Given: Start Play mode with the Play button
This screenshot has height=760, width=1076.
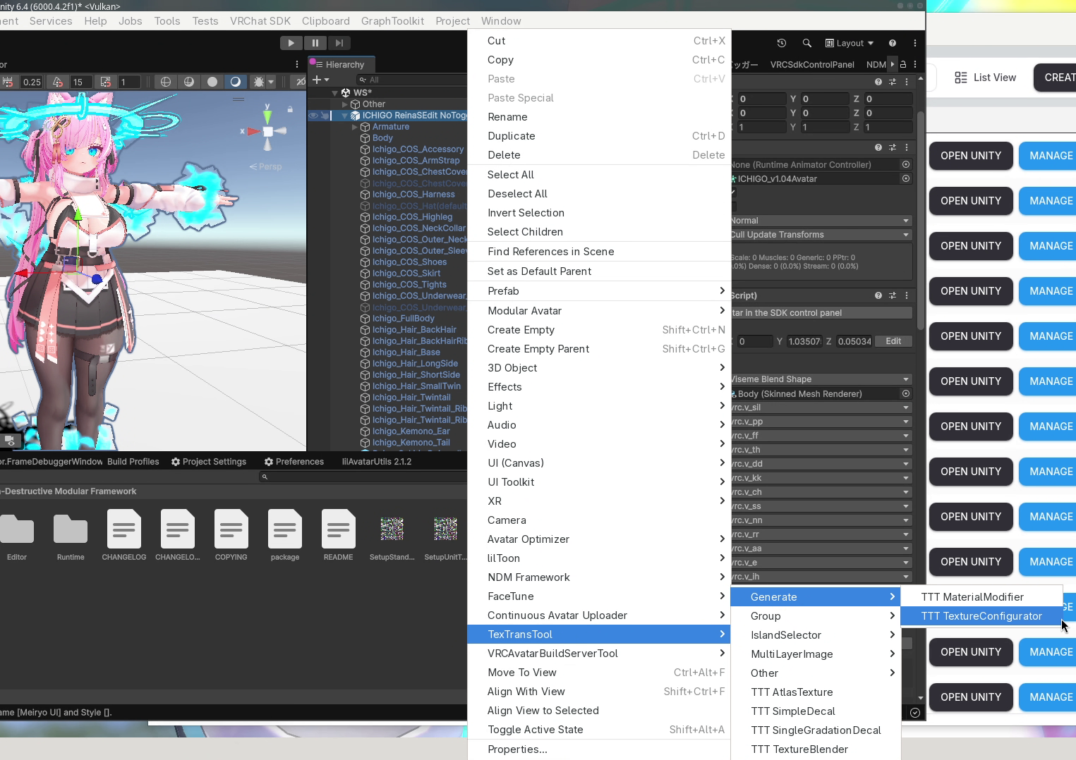Looking at the screenshot, I should (291, 43).
